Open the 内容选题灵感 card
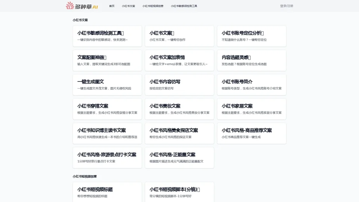This screenshot has width=359, height=202. click(x=252, y=61)
